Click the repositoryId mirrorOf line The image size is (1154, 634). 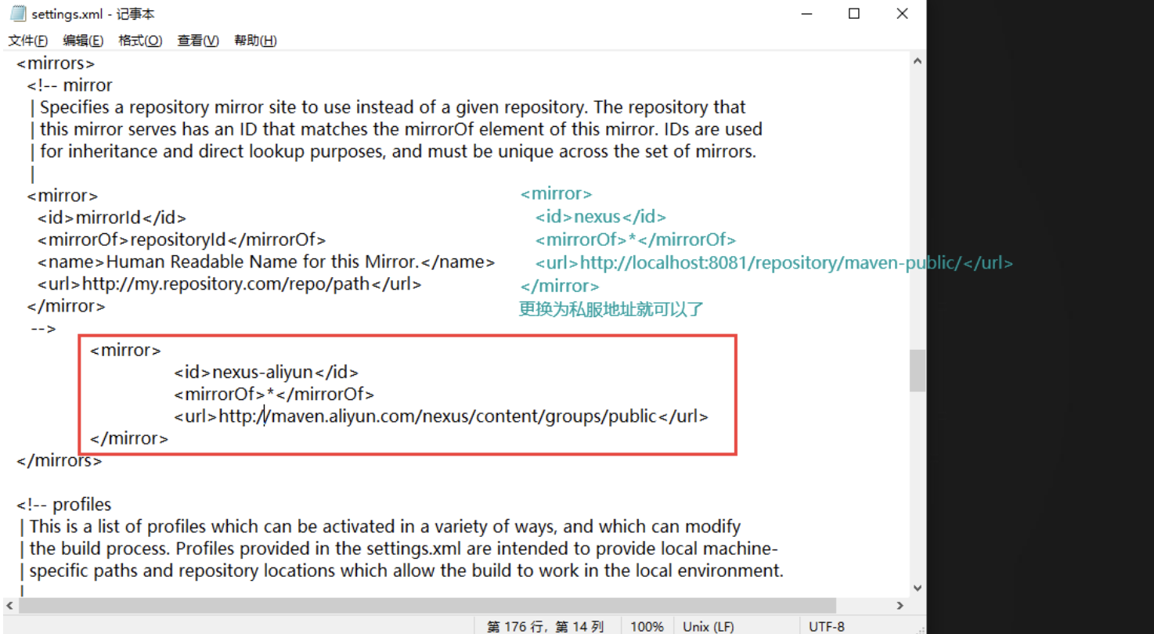click(x=181, y=240)
